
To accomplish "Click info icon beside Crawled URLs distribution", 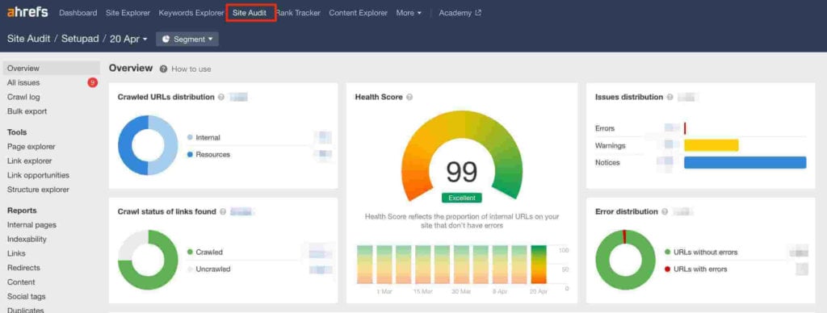I will coord(221,97).
